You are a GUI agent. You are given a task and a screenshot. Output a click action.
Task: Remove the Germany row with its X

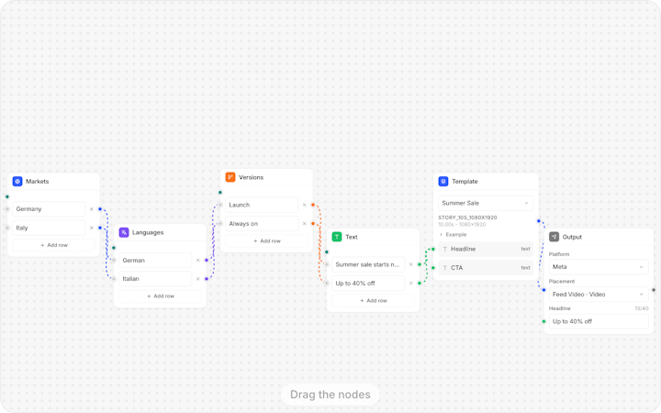pos(92,209)
